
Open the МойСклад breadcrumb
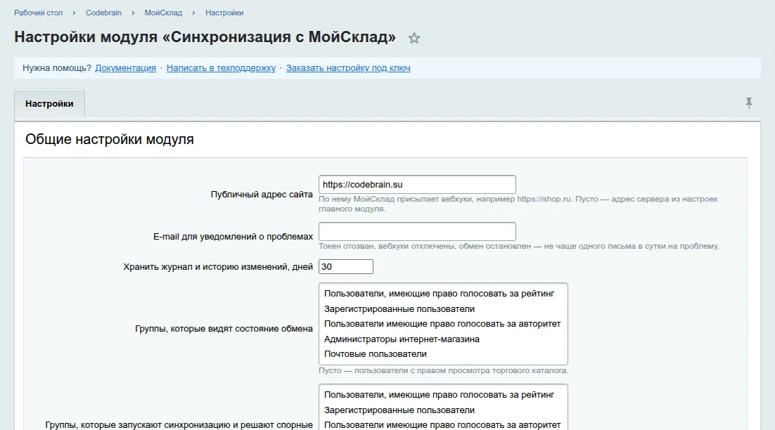pos(163,13)
